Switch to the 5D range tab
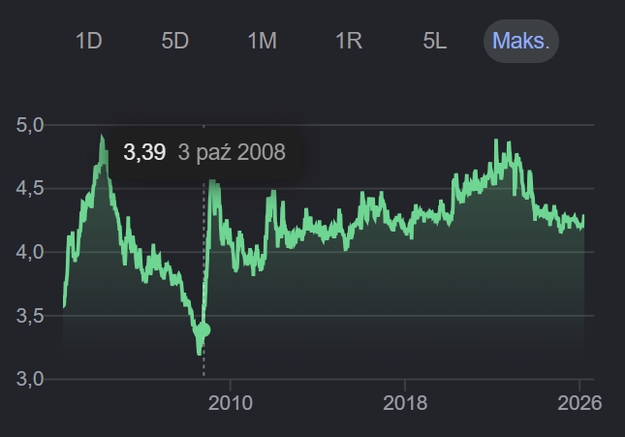 tap(175, 41)
